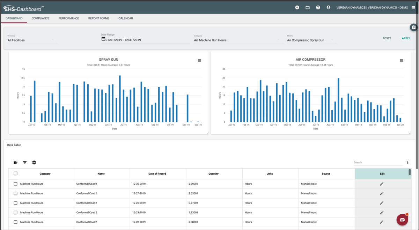Open the help question mark icon
The width and height of the screenshot is (419, 230).
pos(318,7)
